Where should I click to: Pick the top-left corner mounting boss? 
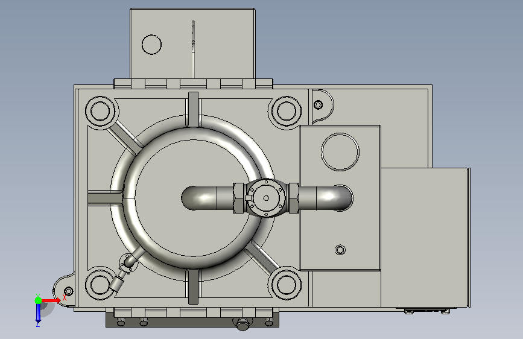(100, 111)
